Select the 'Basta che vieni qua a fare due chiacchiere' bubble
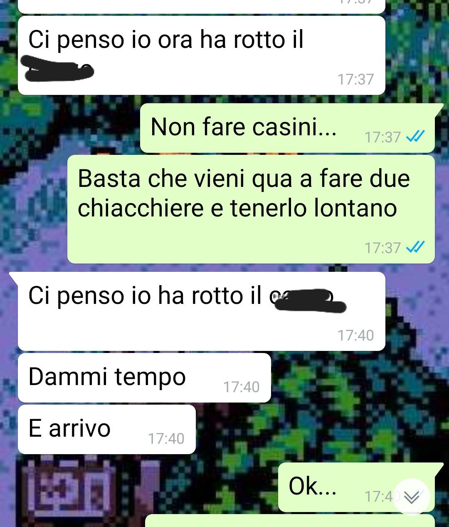The width and height of the screenshot is (449, 527). tap(251, 209)
